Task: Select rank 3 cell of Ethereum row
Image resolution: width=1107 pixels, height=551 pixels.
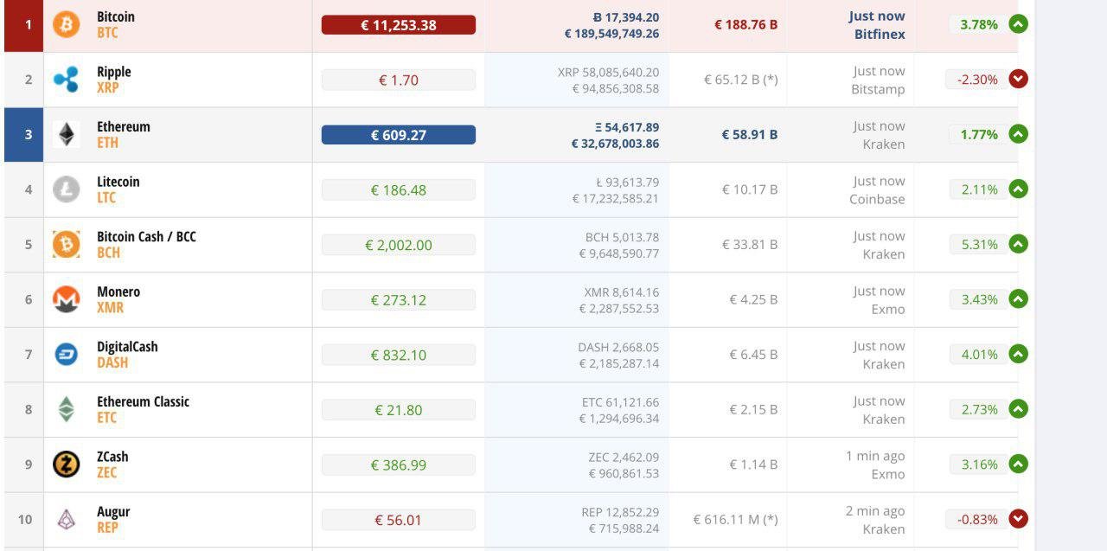Action: coord(24,135)
